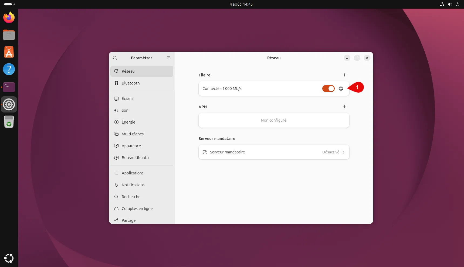
Task: Go to Comptes en ligne
Action: 142,209
